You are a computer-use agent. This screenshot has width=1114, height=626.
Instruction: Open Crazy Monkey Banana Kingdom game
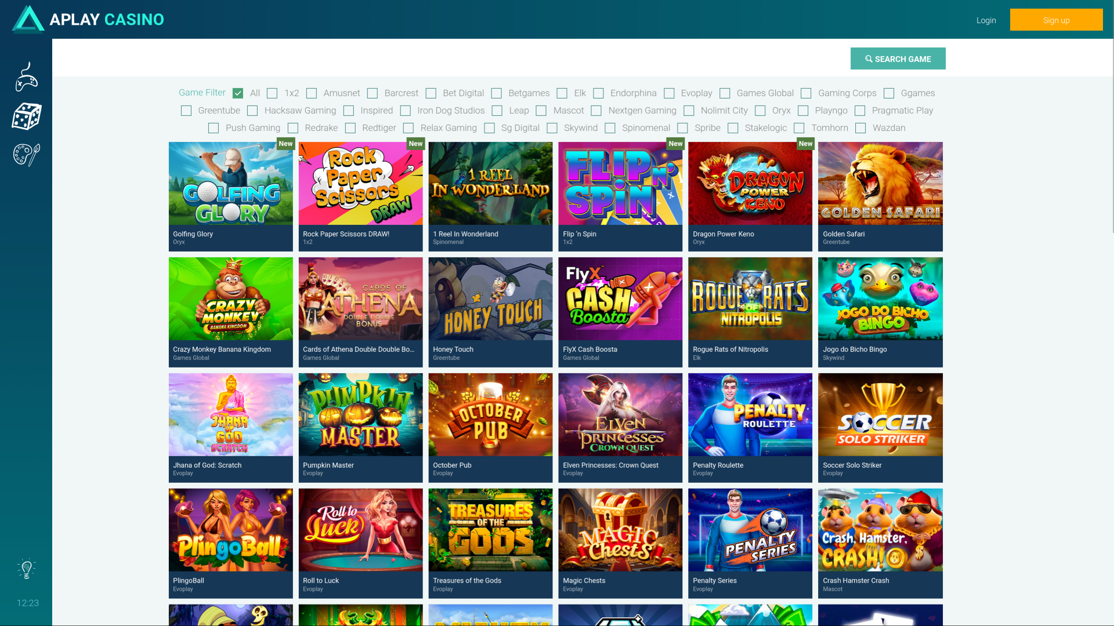point(231,299)
